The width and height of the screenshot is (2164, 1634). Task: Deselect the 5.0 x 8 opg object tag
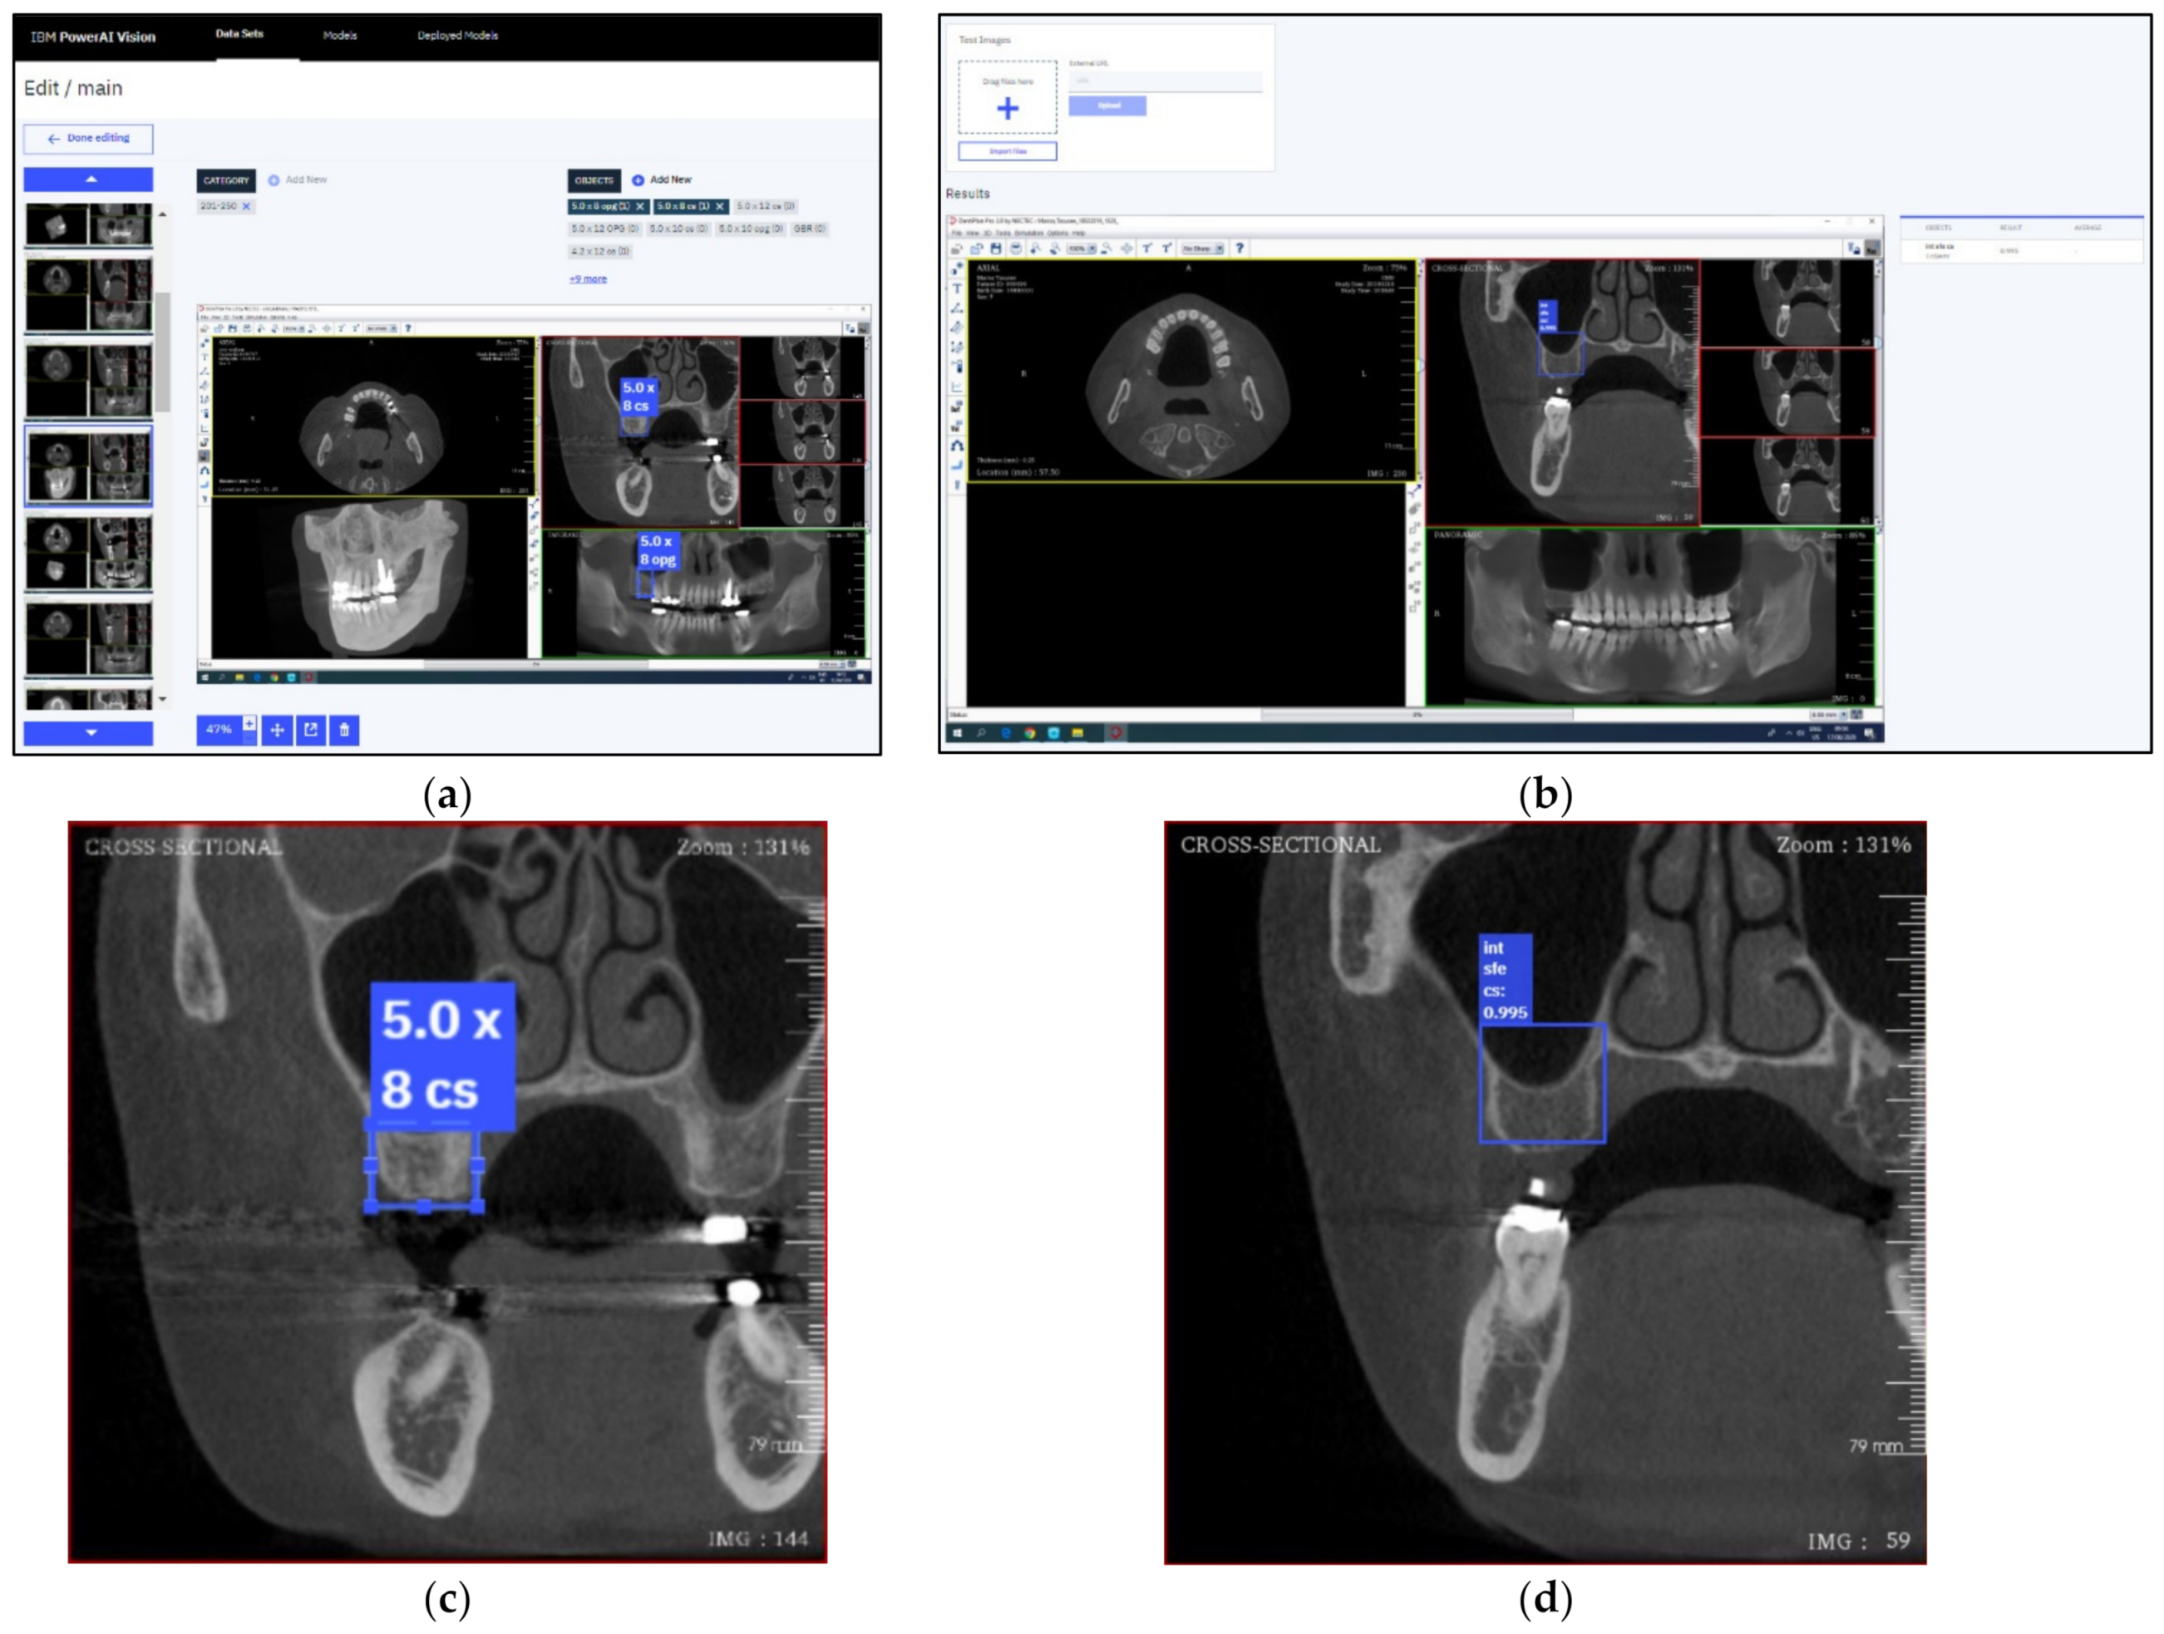[640, 206]
